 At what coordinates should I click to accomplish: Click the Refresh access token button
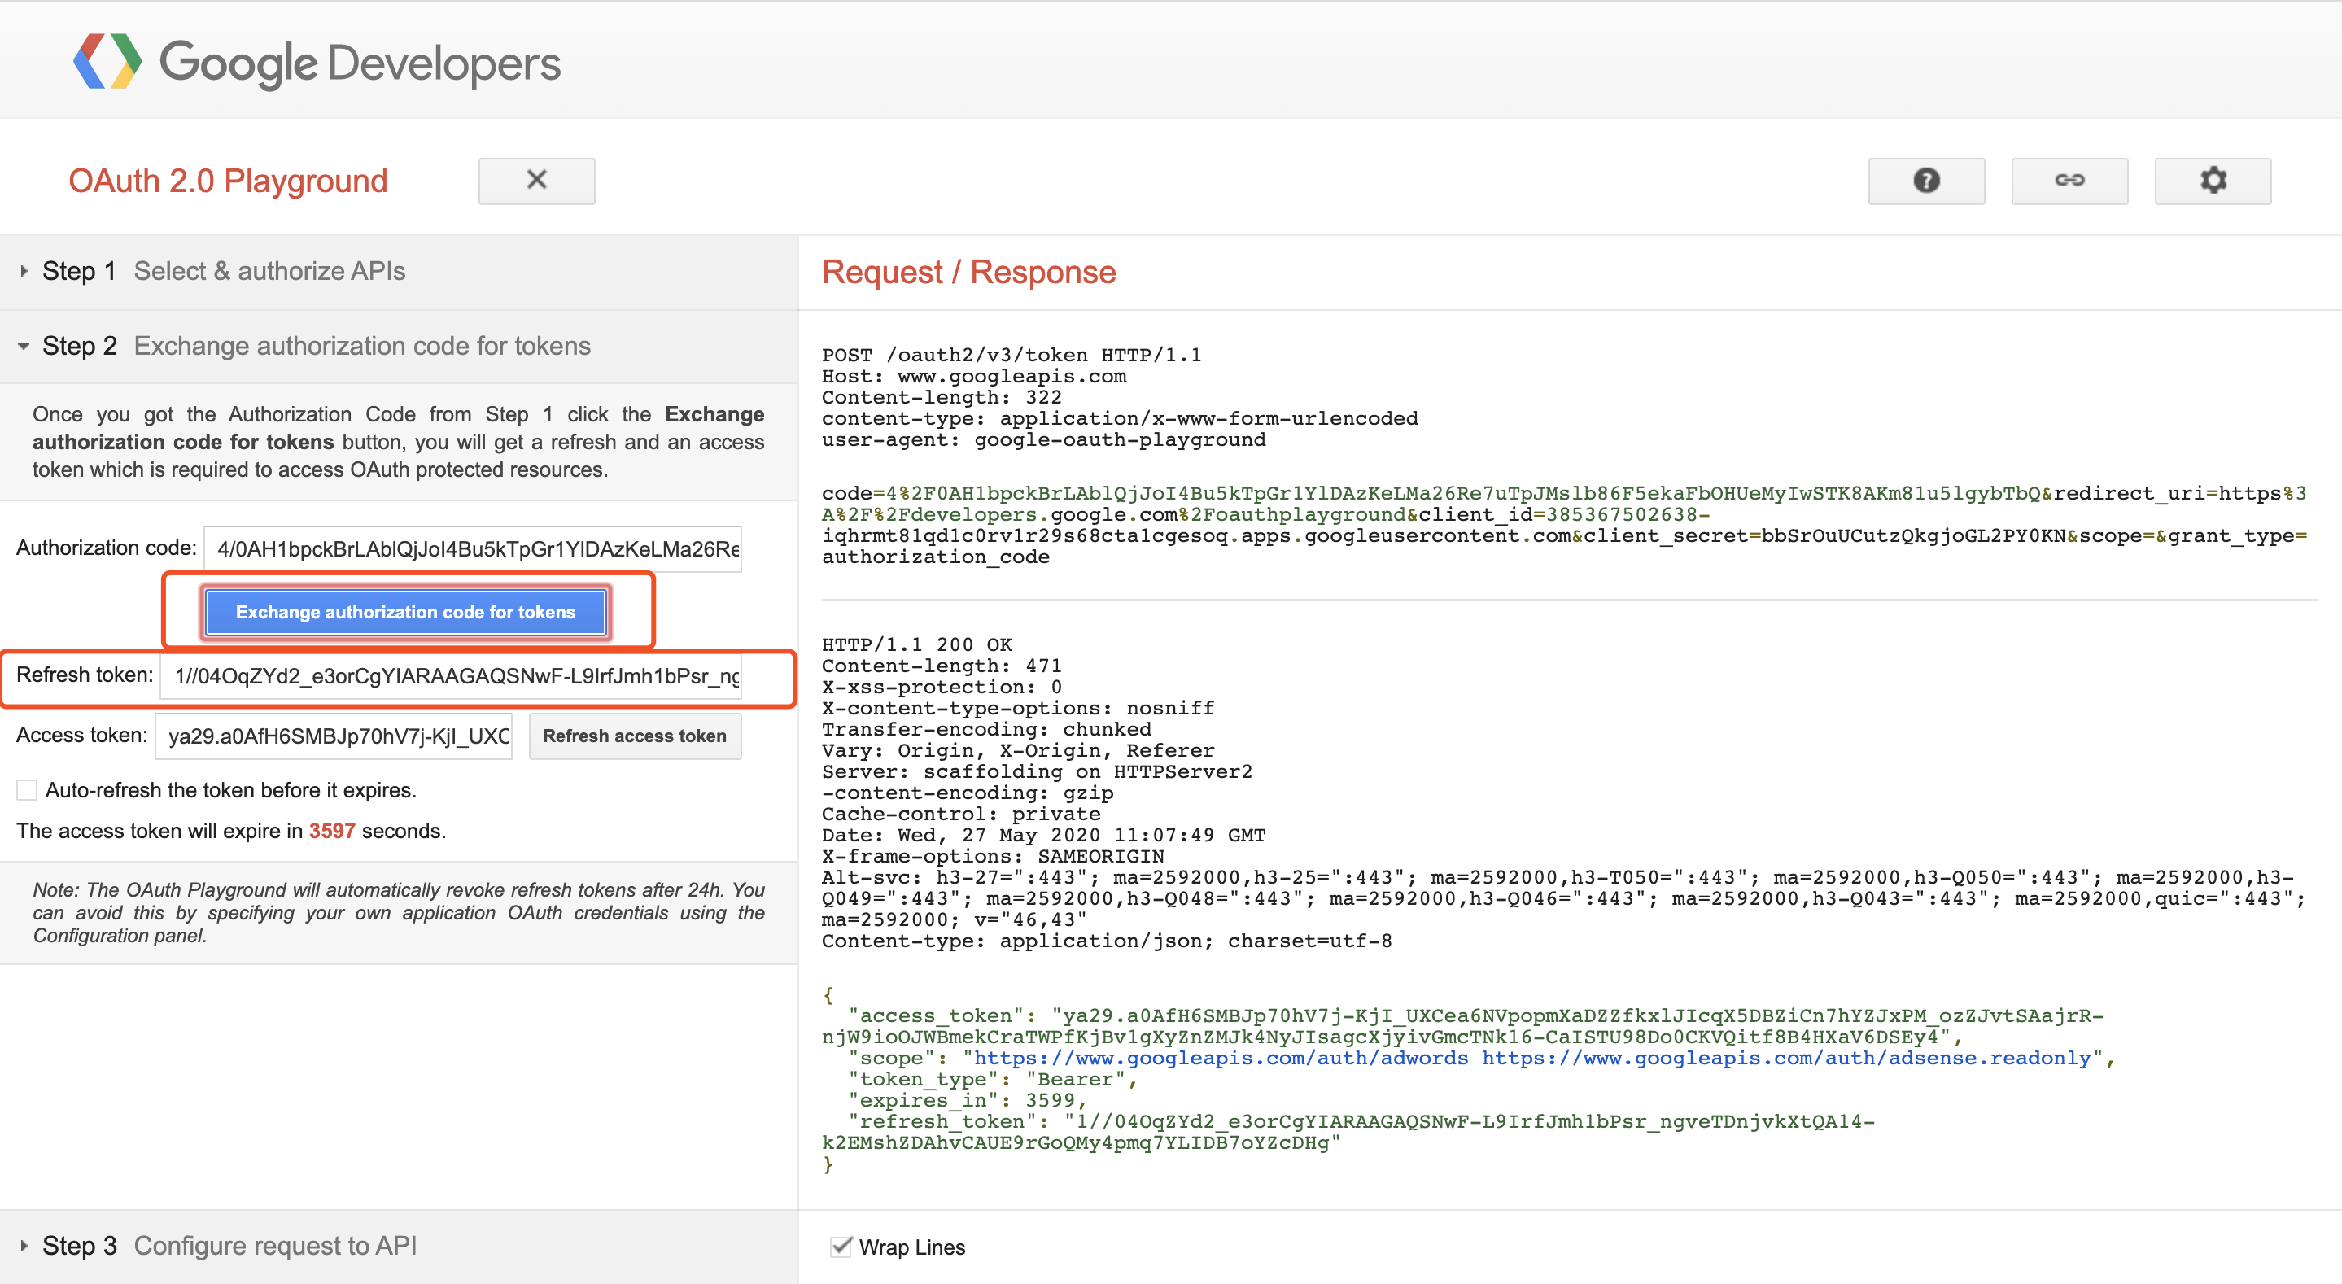[x=635, y=736]
